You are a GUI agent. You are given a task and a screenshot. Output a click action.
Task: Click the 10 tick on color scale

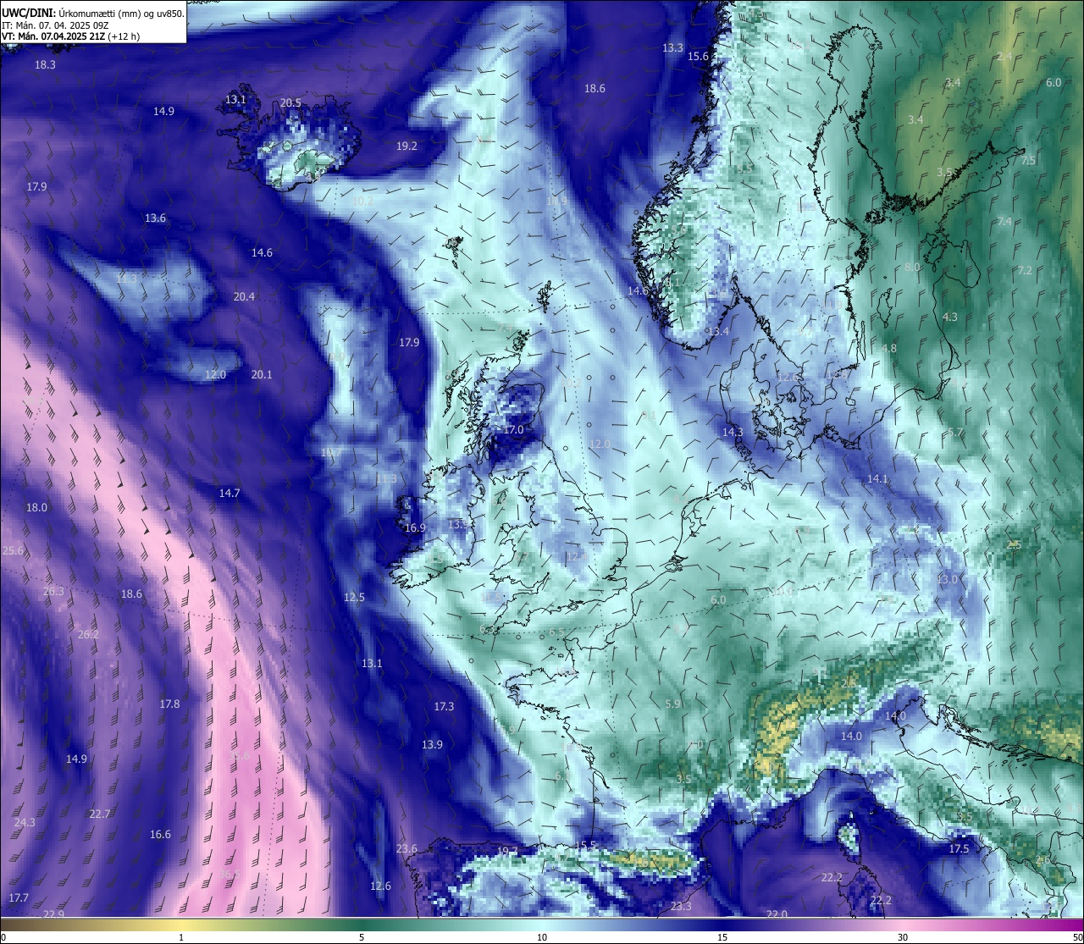(x=542, y=937)
